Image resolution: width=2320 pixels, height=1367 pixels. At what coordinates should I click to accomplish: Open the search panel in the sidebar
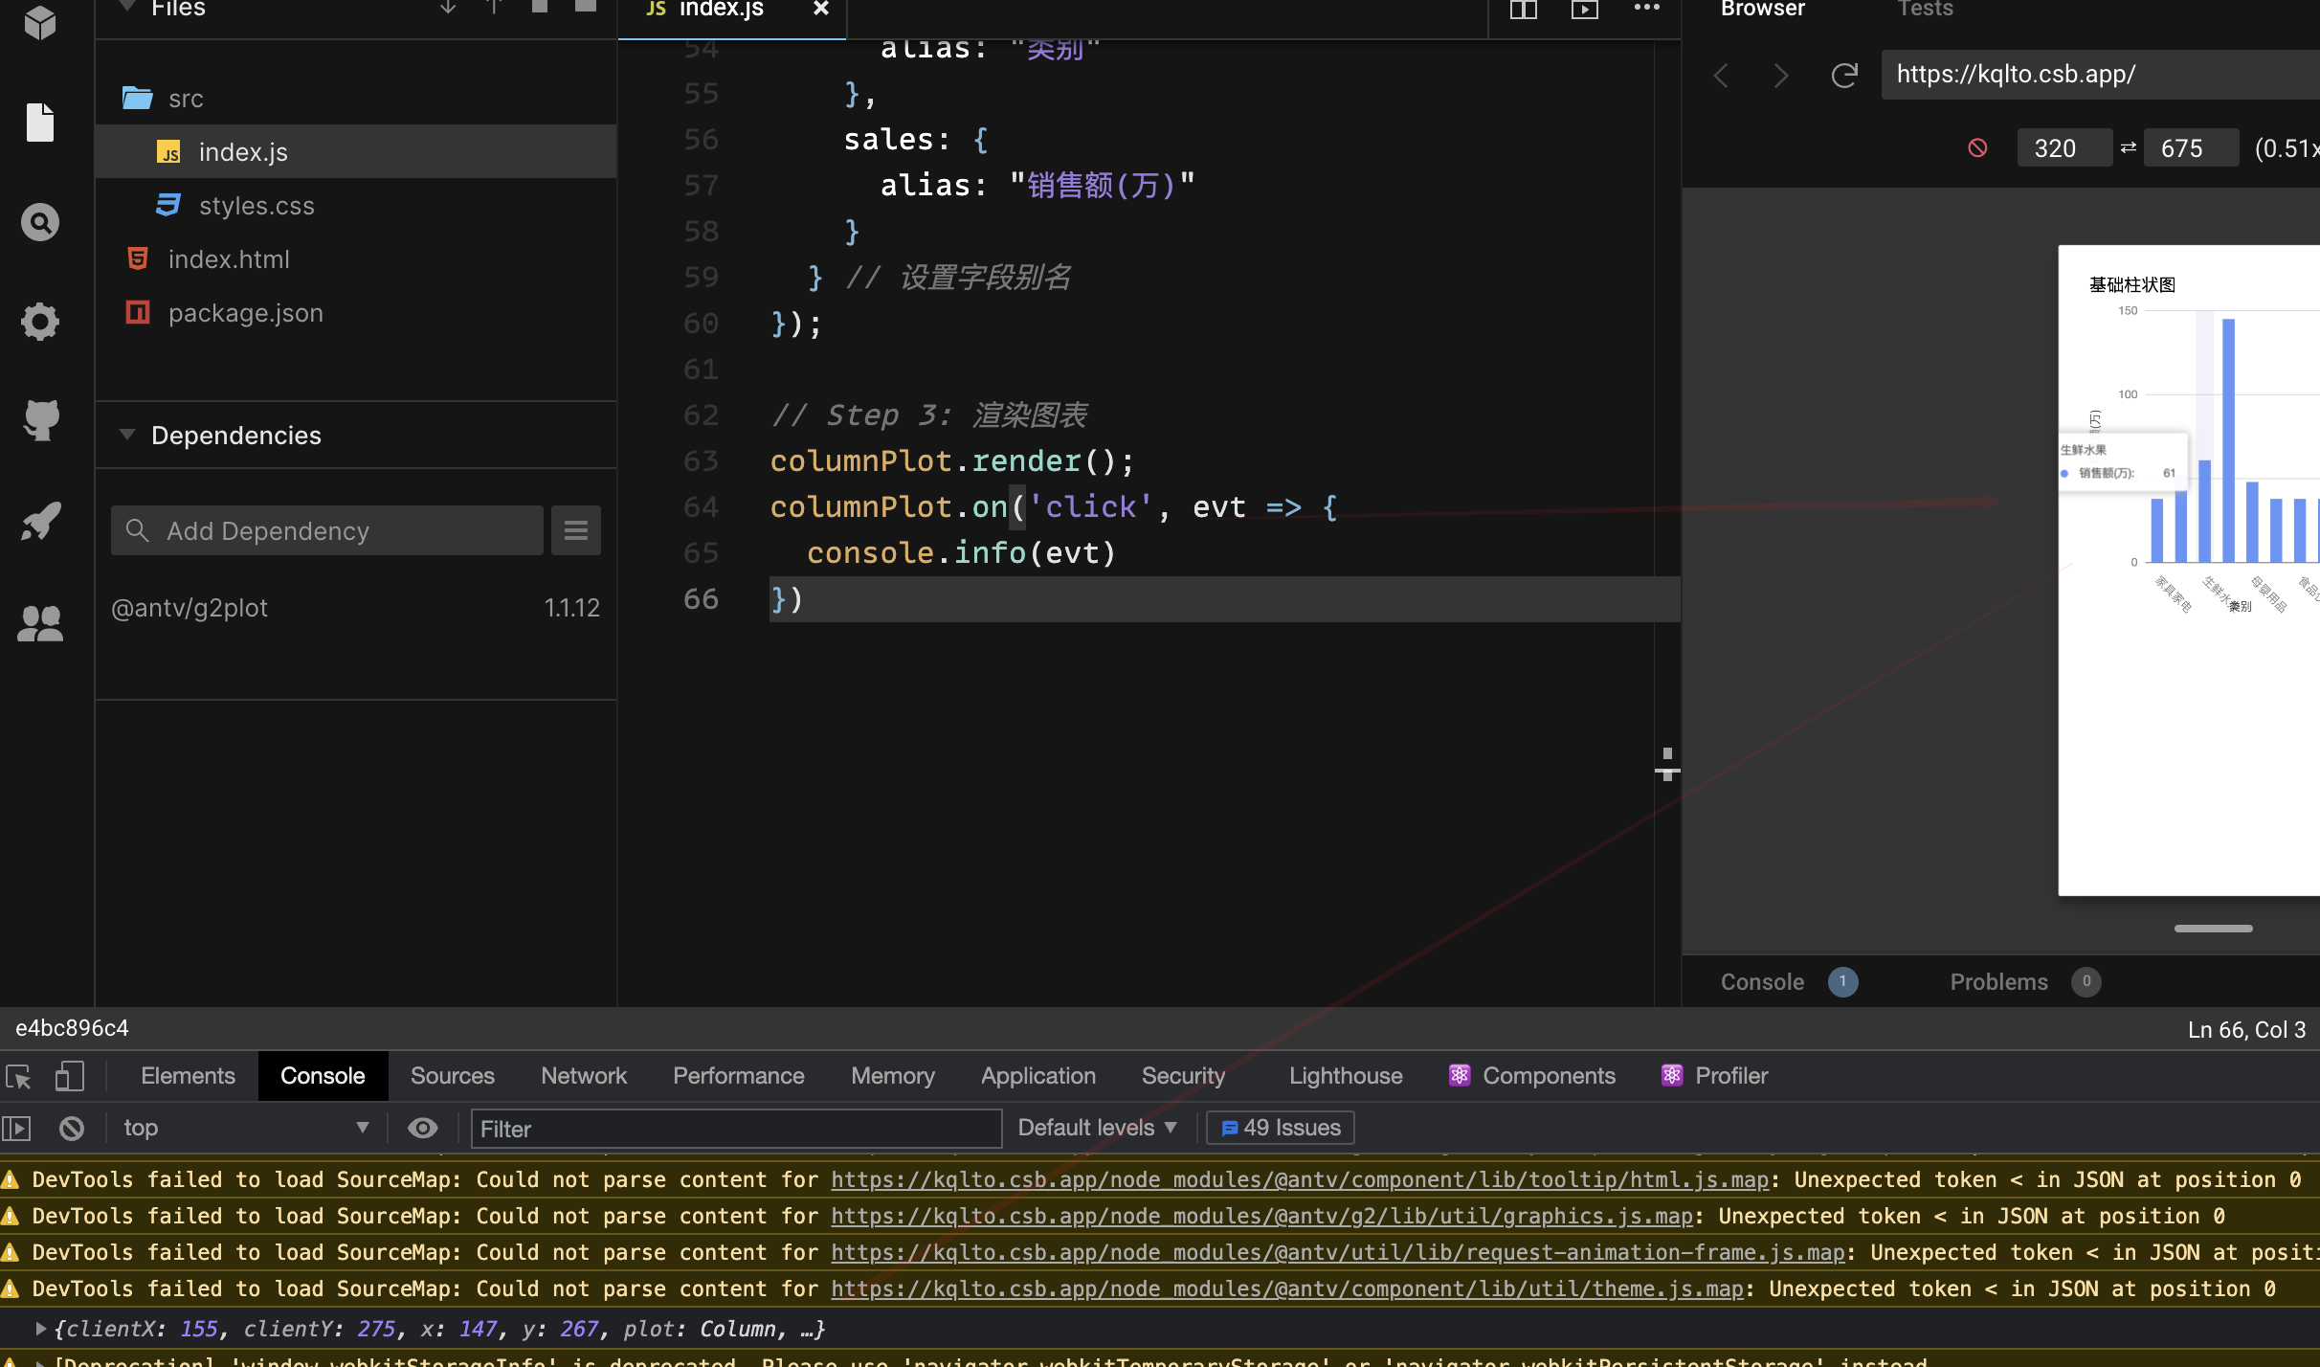40,221
